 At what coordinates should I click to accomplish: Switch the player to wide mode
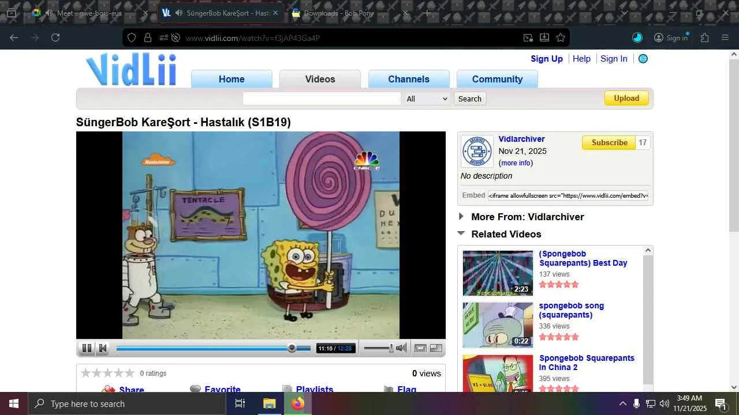(420, 348)
